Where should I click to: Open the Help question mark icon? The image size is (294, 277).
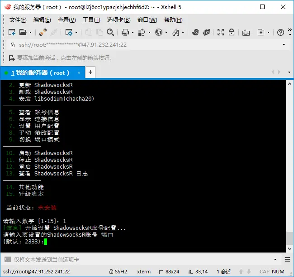coord(280,33)
